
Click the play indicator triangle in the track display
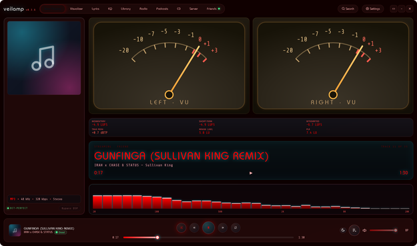coord(251,173)
